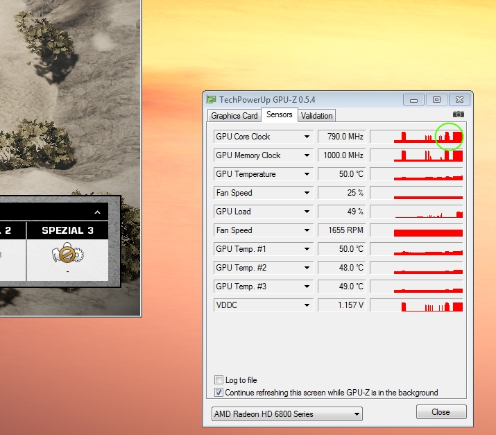Click the 49.0 °C GPU Temp. #3 value

(x=342, y=287)
